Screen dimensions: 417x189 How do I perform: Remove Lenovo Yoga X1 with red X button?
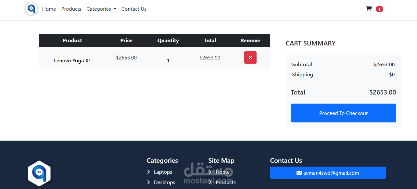tap(250, 57)
